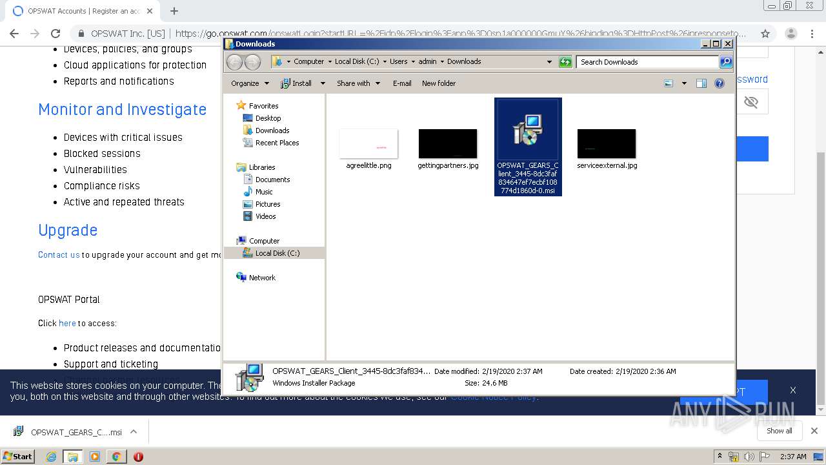The width and height of the screenshot is (826, 465).
Task: Click the green refresh button in address bar
Action: coord(565,62)
